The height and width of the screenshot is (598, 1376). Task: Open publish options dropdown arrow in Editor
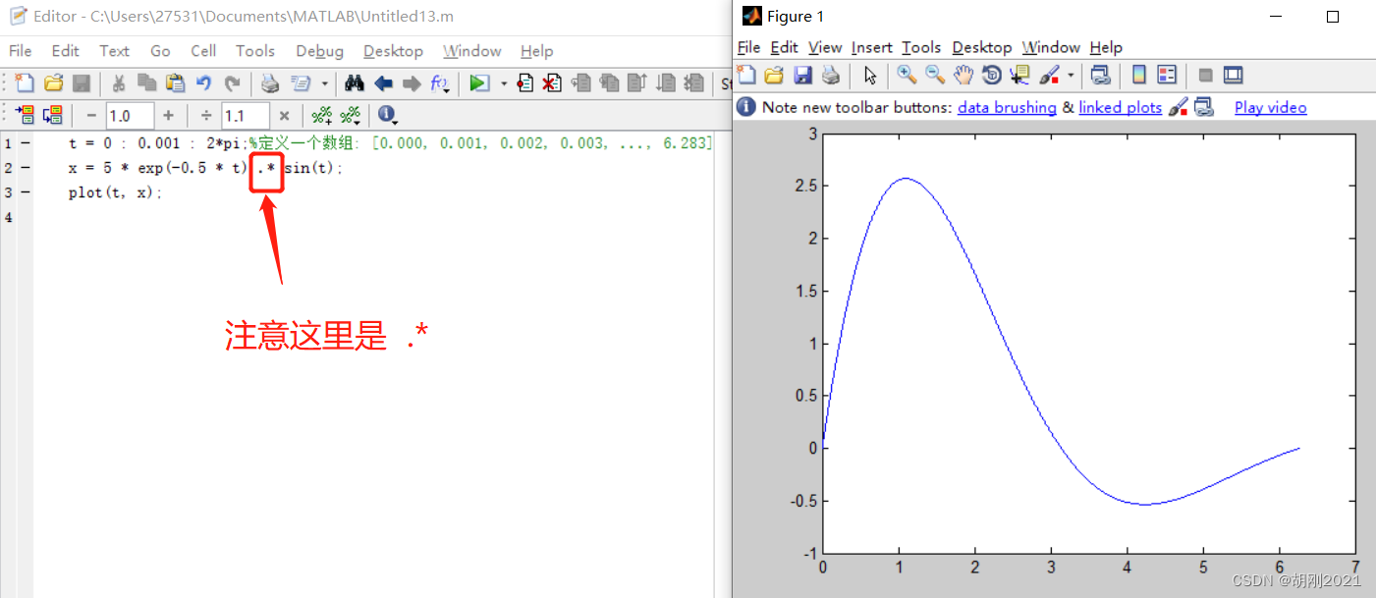click(325, 83)
